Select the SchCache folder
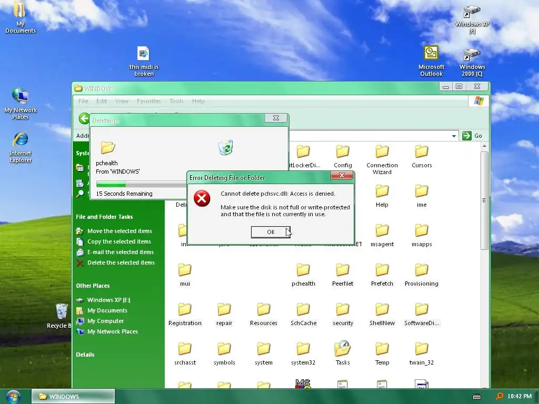This screenshot has height=404, width=539. point(303,315)
